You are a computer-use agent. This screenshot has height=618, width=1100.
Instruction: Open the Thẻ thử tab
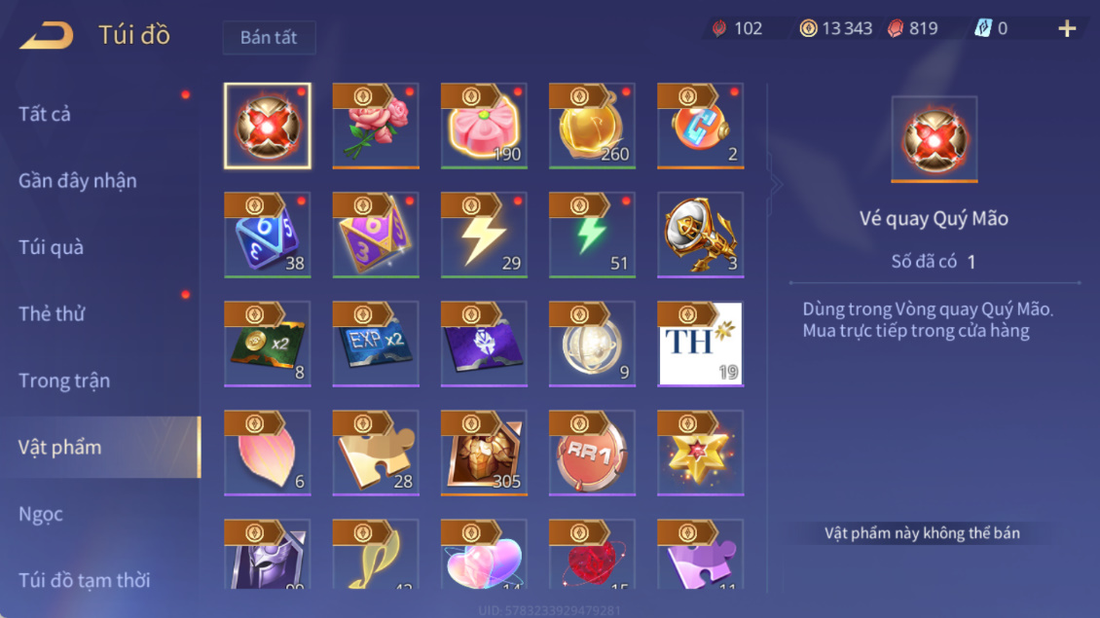click(52, 313)
